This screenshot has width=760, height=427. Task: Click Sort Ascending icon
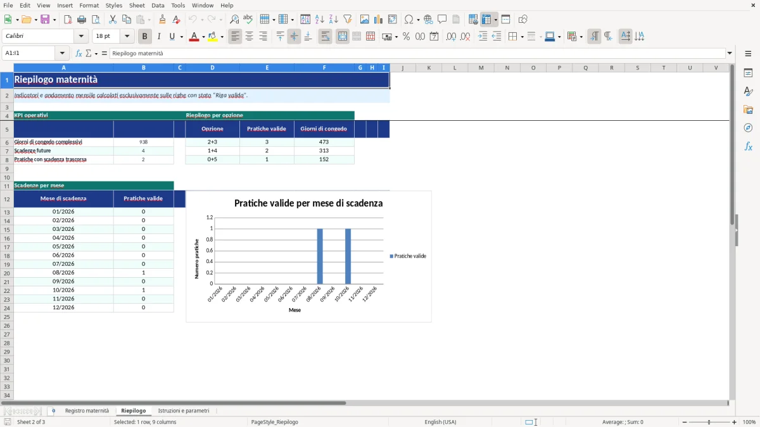[x=320, y=20]
